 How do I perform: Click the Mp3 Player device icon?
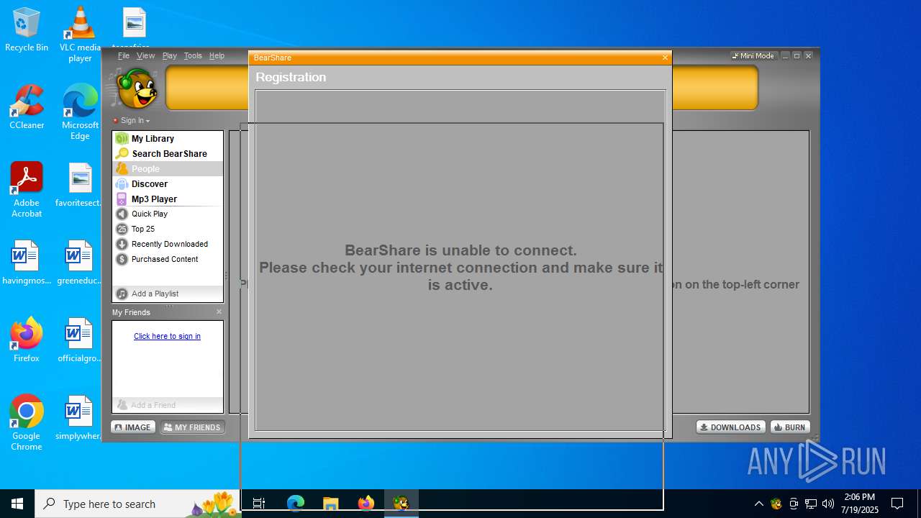(122, 199)
